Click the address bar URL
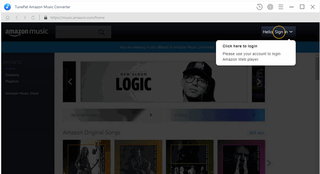The height and width of the screenshot is (174, 320). tap(77, 18)
